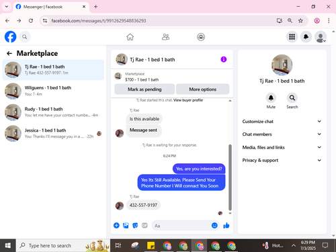Click the address bar URL
336x252 pixels.
point(99,21)
